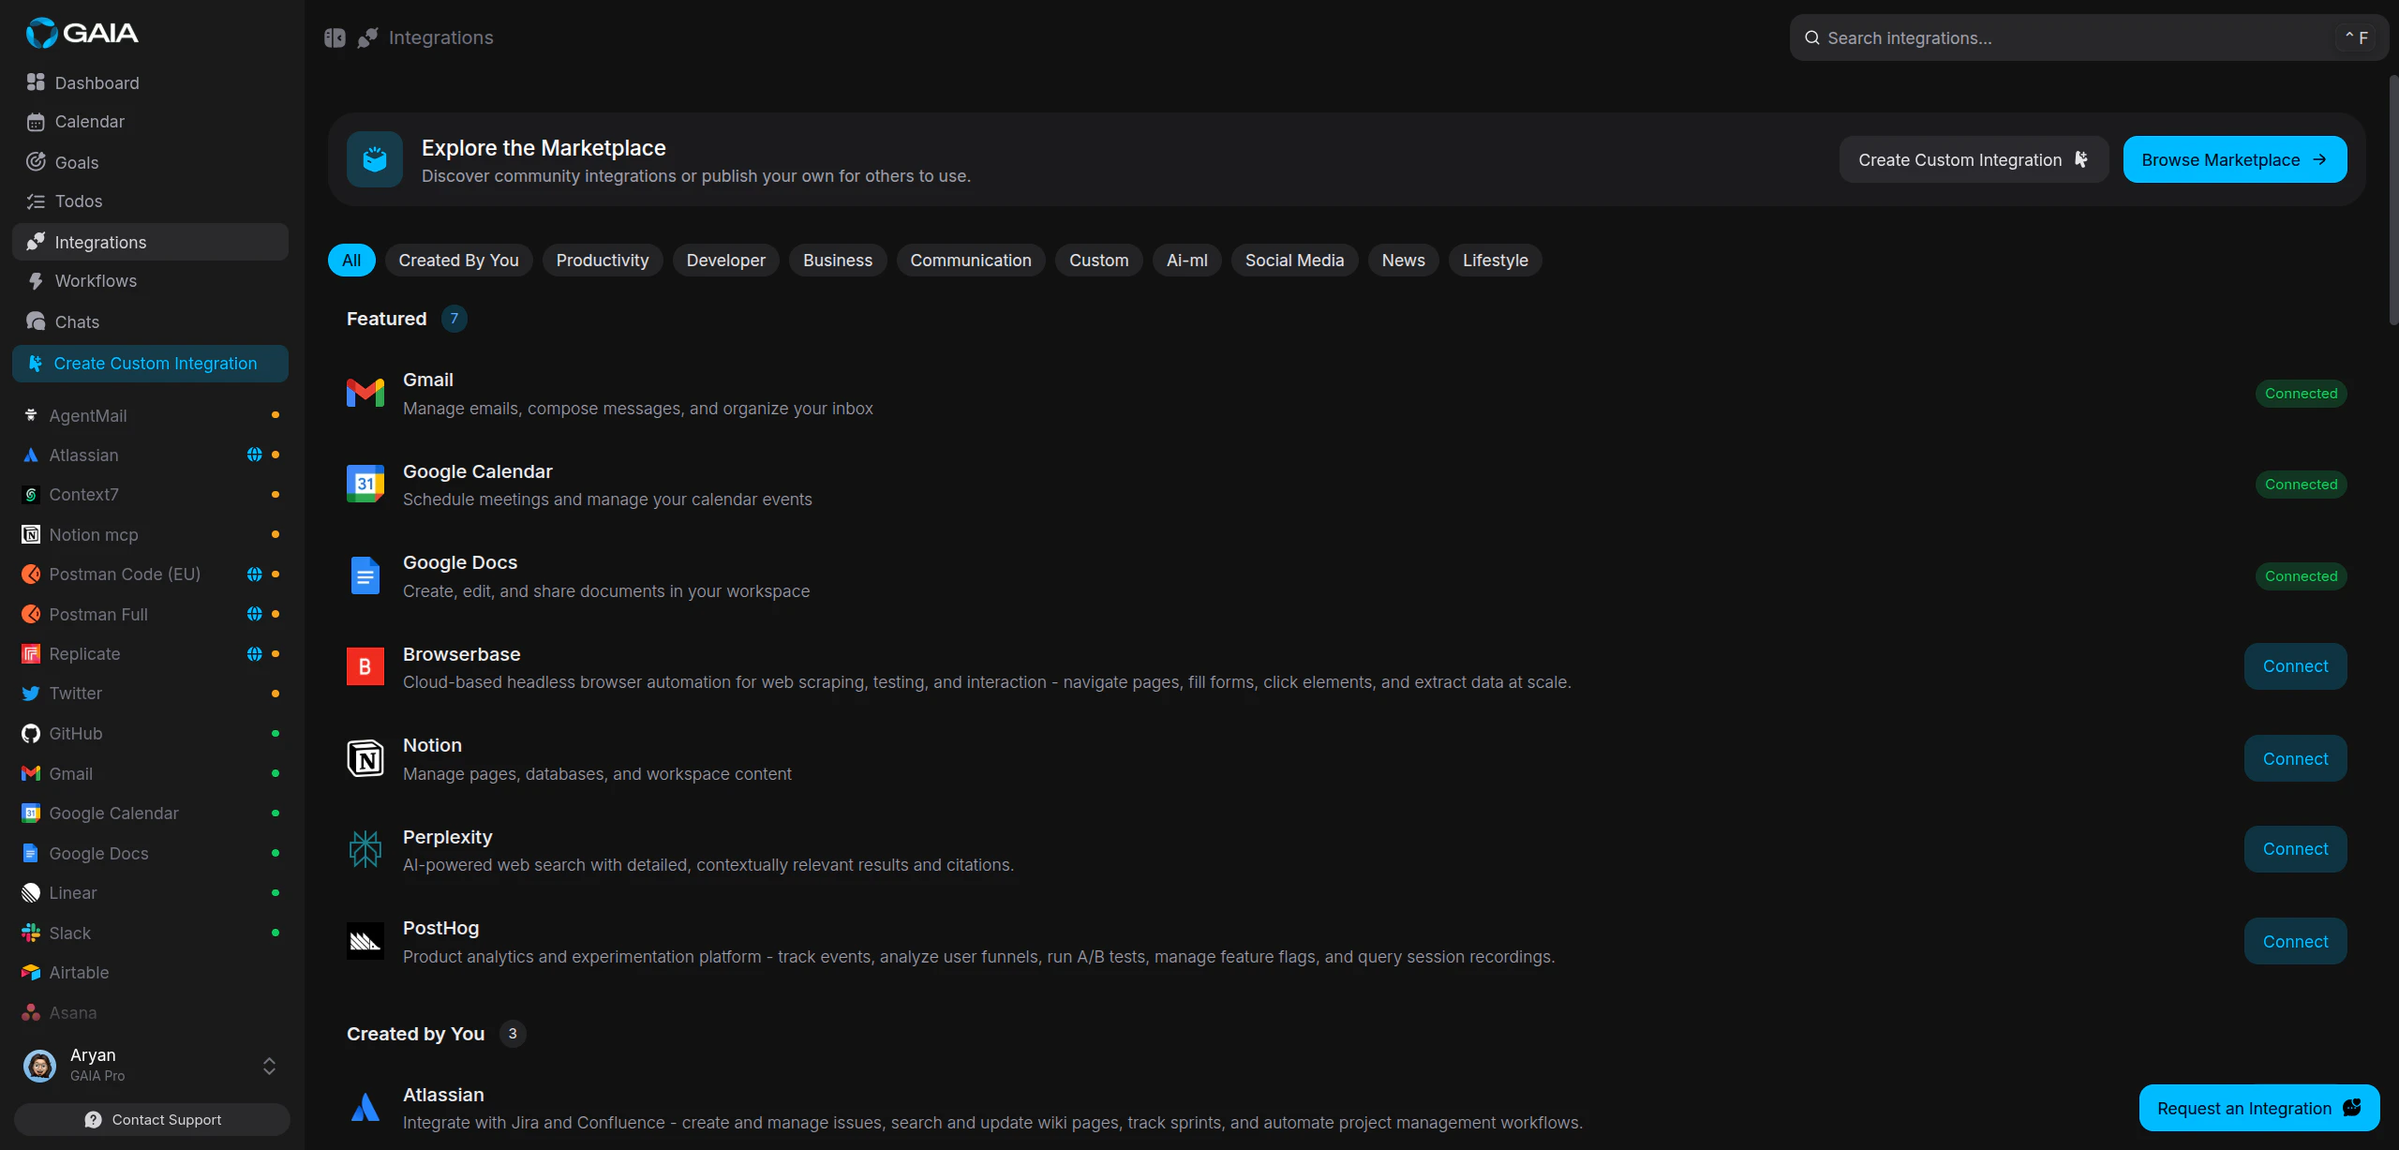2399x1150 pixels.
Task: Click the GitHub icon in the sidebar
Action: point(29,733)
